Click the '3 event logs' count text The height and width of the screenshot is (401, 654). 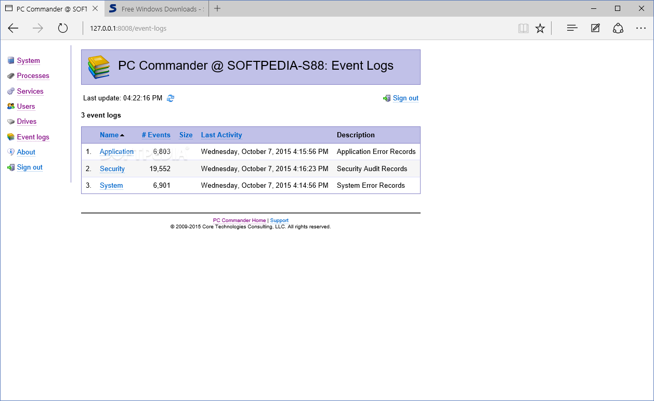pyautogui.click(x=101, y=115)
